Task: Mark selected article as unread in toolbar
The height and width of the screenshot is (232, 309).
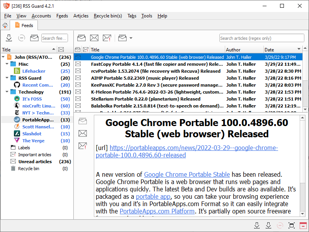Action: (94, 38)
